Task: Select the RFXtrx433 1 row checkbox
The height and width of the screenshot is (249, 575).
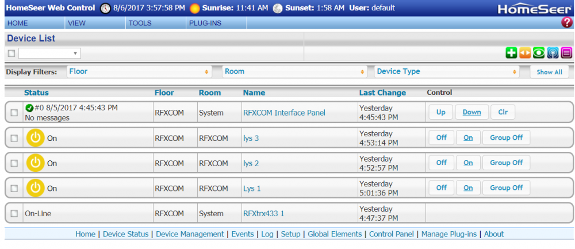Action: 14,213
